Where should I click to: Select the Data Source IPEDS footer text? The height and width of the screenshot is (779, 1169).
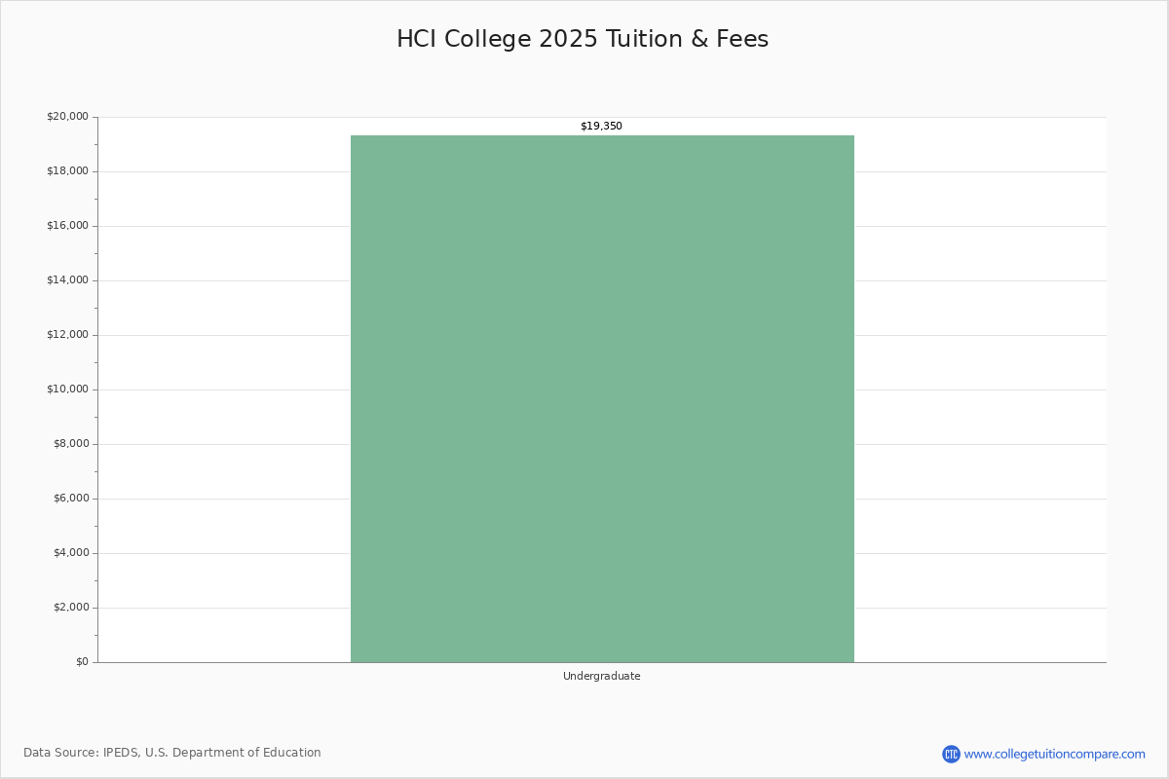coord(172,753)
